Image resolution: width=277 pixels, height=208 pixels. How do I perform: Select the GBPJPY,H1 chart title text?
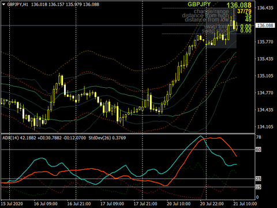click(17, 4)
